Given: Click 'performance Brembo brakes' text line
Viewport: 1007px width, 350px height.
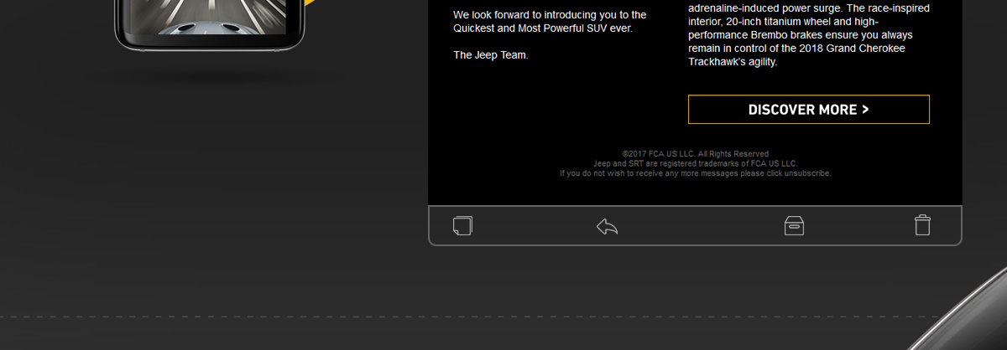Looking at the screenshot, I should pyautogui.click(x=800, y=35).
